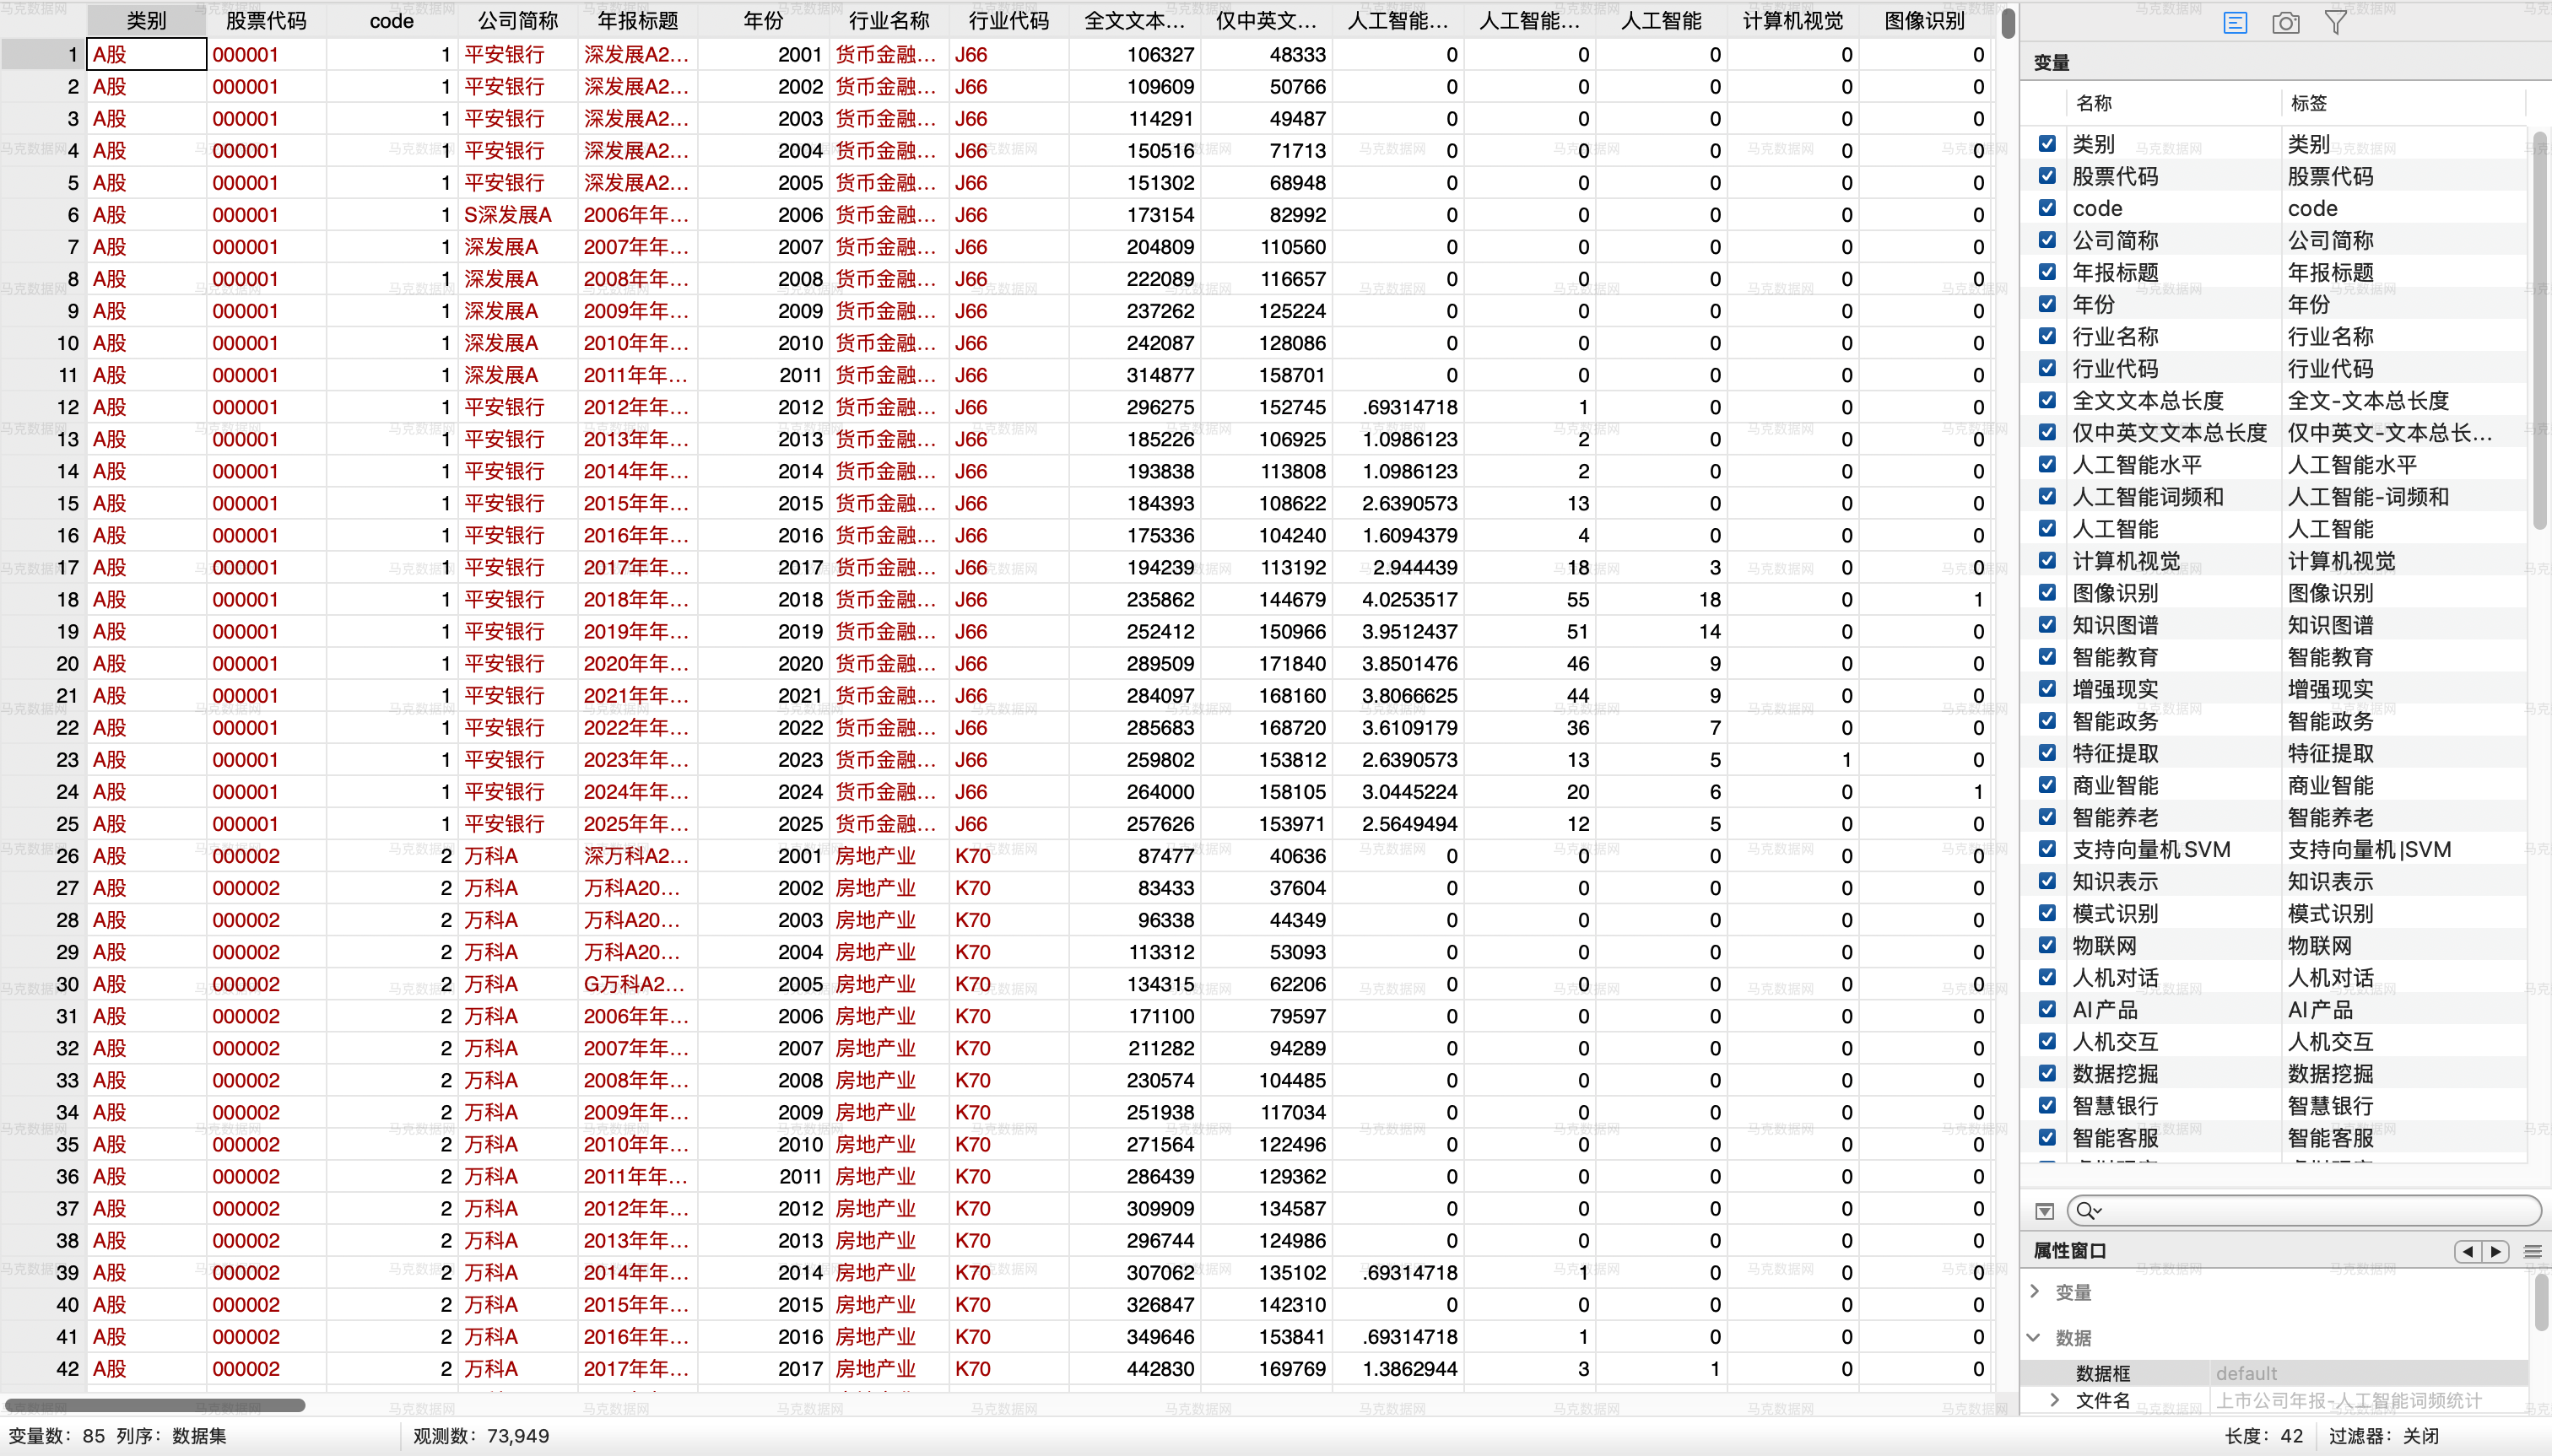Click stock code 000002 in row 39

point(266,1272)
